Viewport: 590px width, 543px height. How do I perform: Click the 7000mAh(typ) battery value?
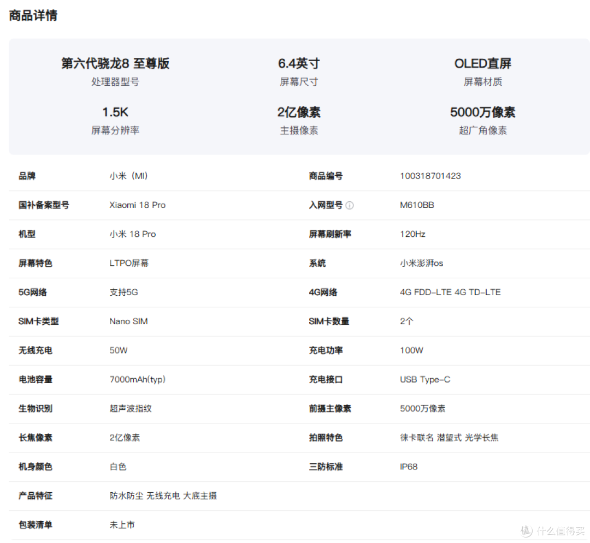pyautogui.click(x=137, y=379)
